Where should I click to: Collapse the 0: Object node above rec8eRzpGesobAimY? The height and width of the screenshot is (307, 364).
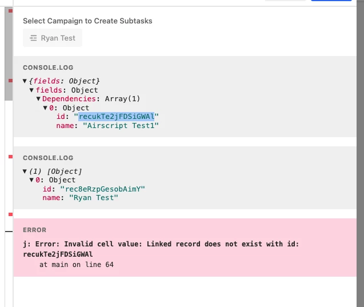31,180
